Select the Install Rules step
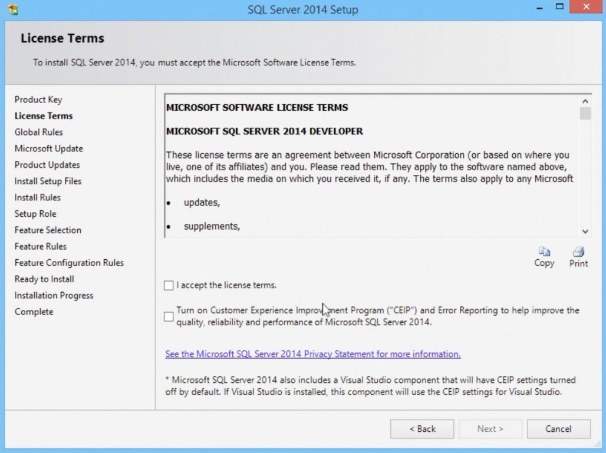The width and height of the screenshot is (606, 453). coord(38,197)
